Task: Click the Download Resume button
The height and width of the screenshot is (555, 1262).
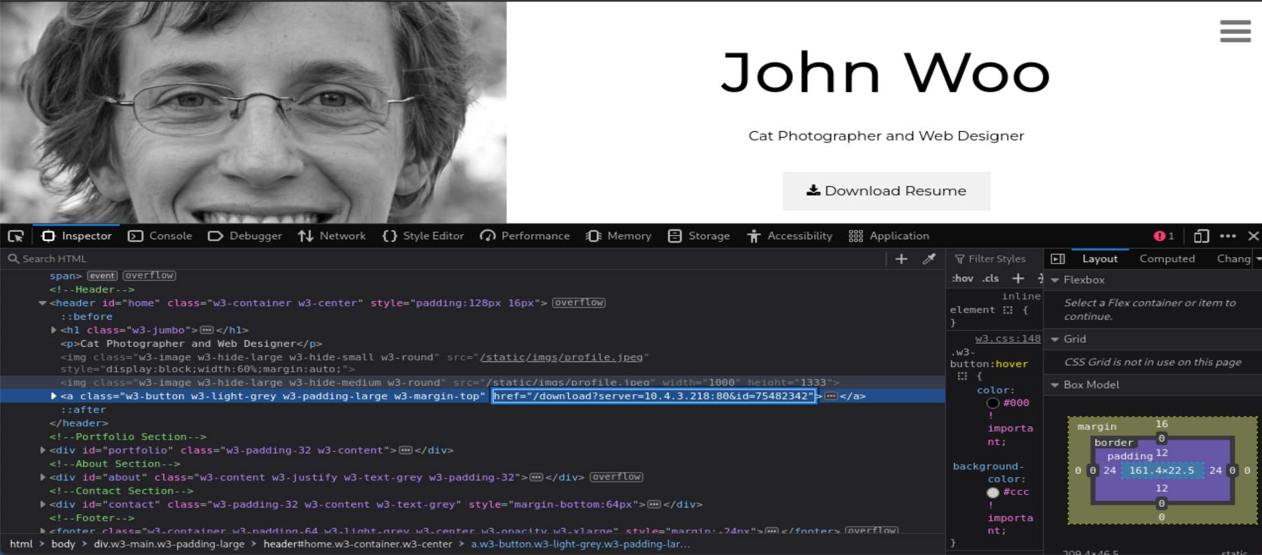Action: (886, 191)
